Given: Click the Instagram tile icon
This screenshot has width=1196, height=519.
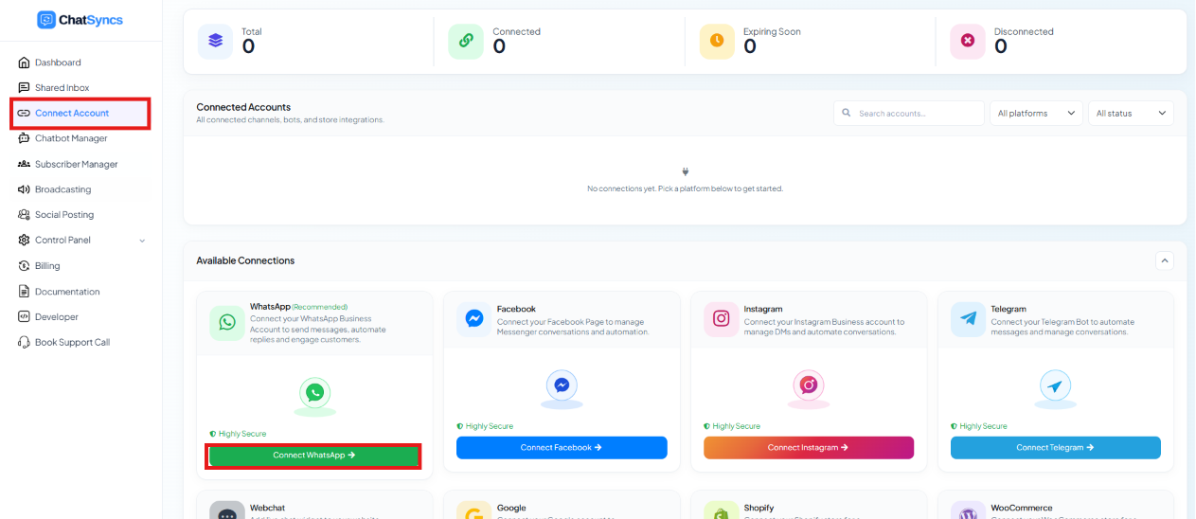Looking at the screenshot, I should (x=722, y=319).
